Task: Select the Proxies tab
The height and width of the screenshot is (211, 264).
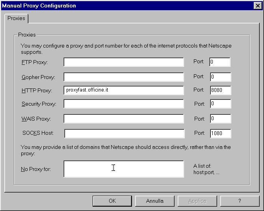Action: (x=16, y=18)
